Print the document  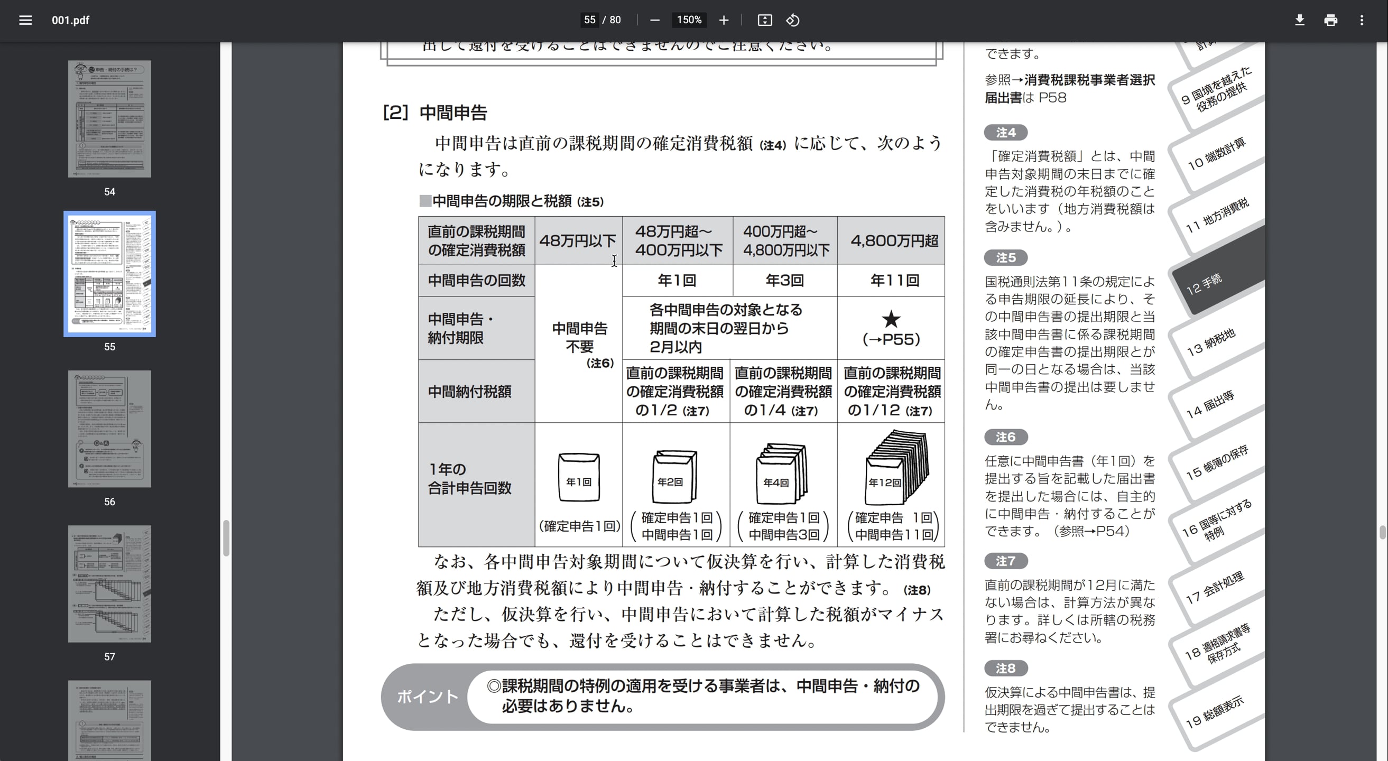click(1331, 20)
